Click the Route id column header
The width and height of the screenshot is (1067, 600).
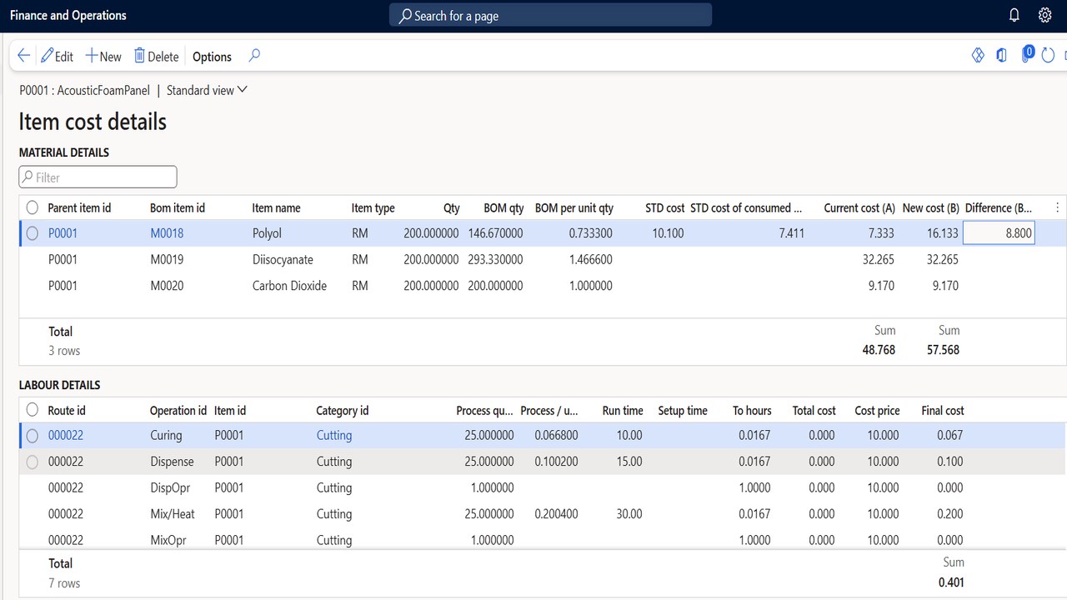[67, 410]
